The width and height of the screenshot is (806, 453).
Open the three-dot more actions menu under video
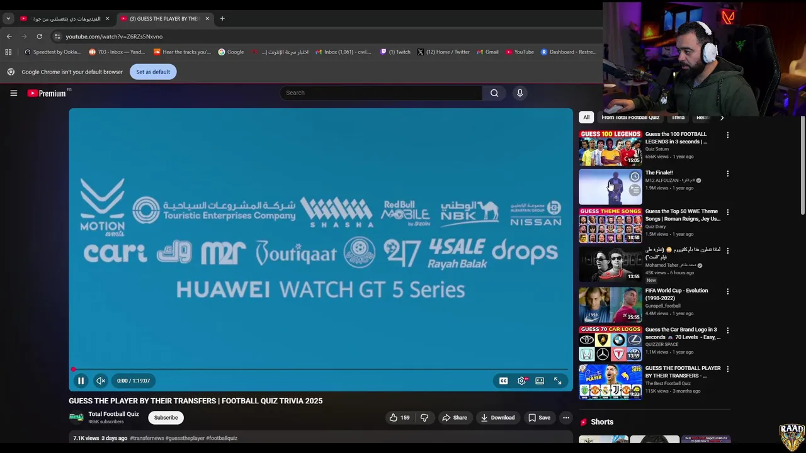565,418
